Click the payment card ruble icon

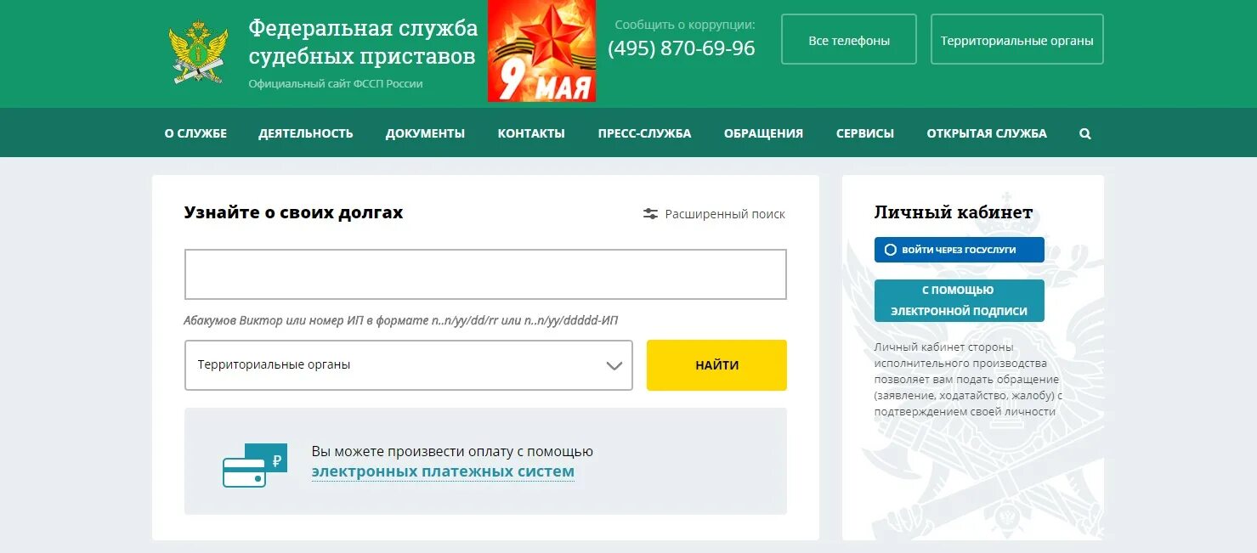(255, 466)
